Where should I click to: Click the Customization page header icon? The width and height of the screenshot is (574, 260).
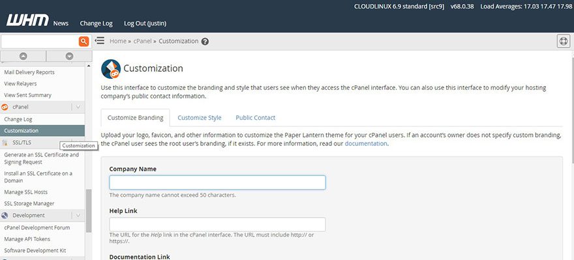tap(111, 69)
